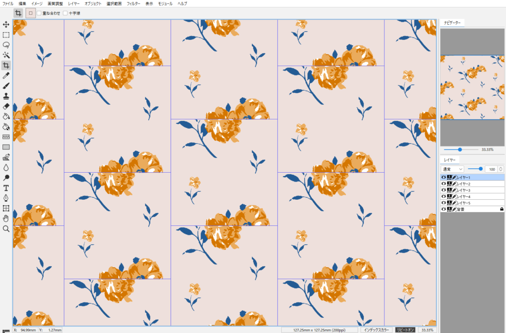Select the Move tool
The height and width of the screenshot is (333, 506).
(6, 25)
